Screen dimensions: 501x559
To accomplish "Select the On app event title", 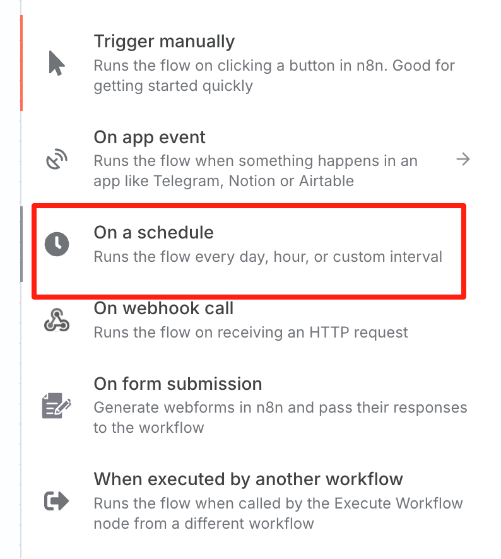I will 150,138.
